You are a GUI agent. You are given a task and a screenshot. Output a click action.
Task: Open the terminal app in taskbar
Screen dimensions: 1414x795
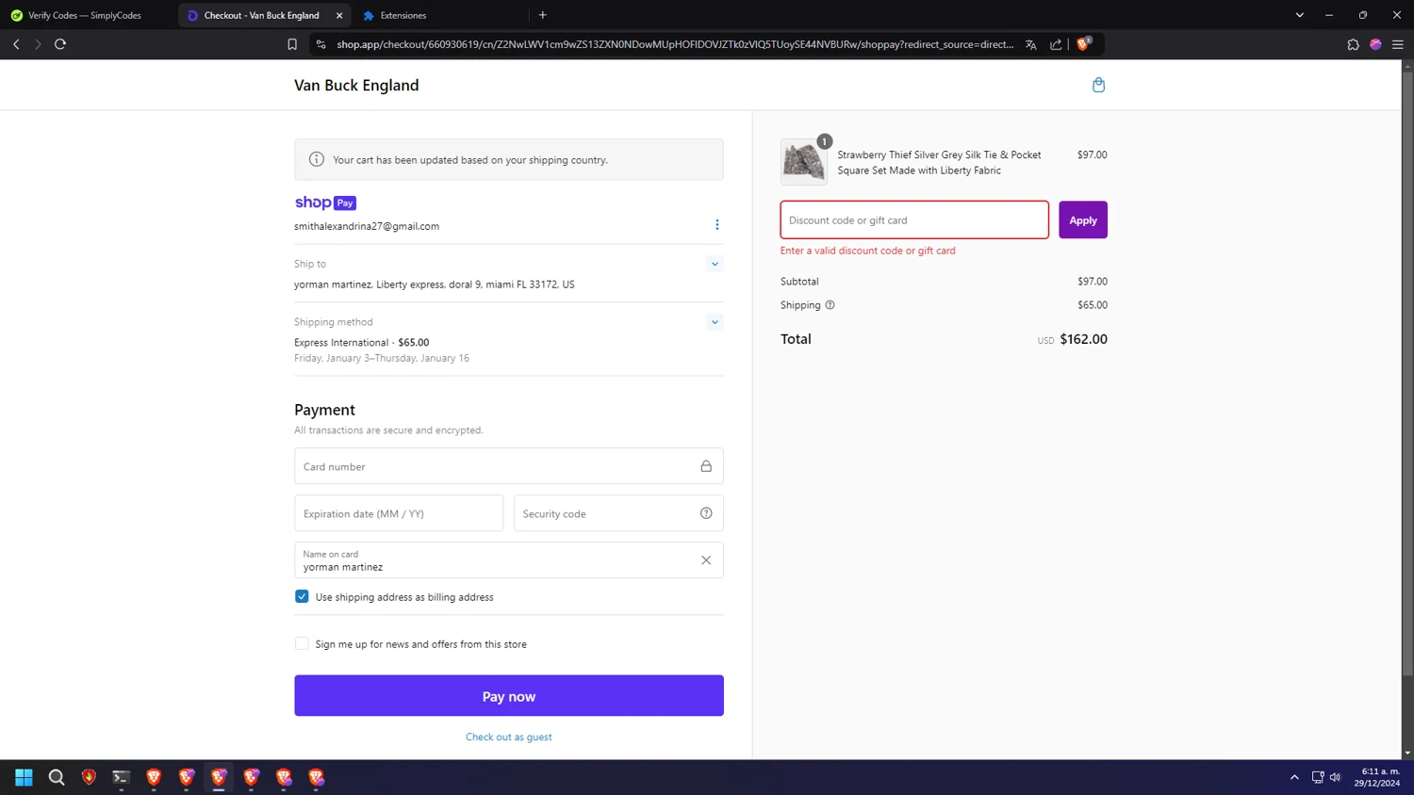coord(121,777)
